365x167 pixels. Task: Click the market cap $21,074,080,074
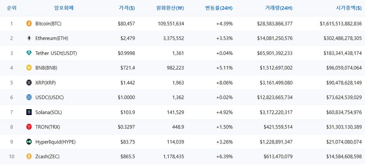[x=344, y=142]
